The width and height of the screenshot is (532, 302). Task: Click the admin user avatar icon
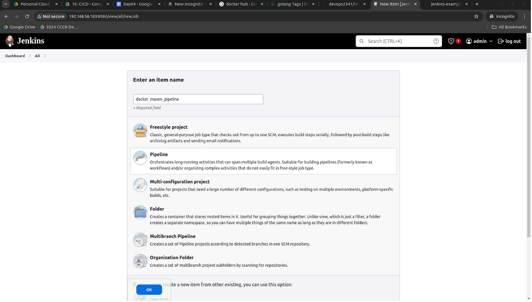469,41
